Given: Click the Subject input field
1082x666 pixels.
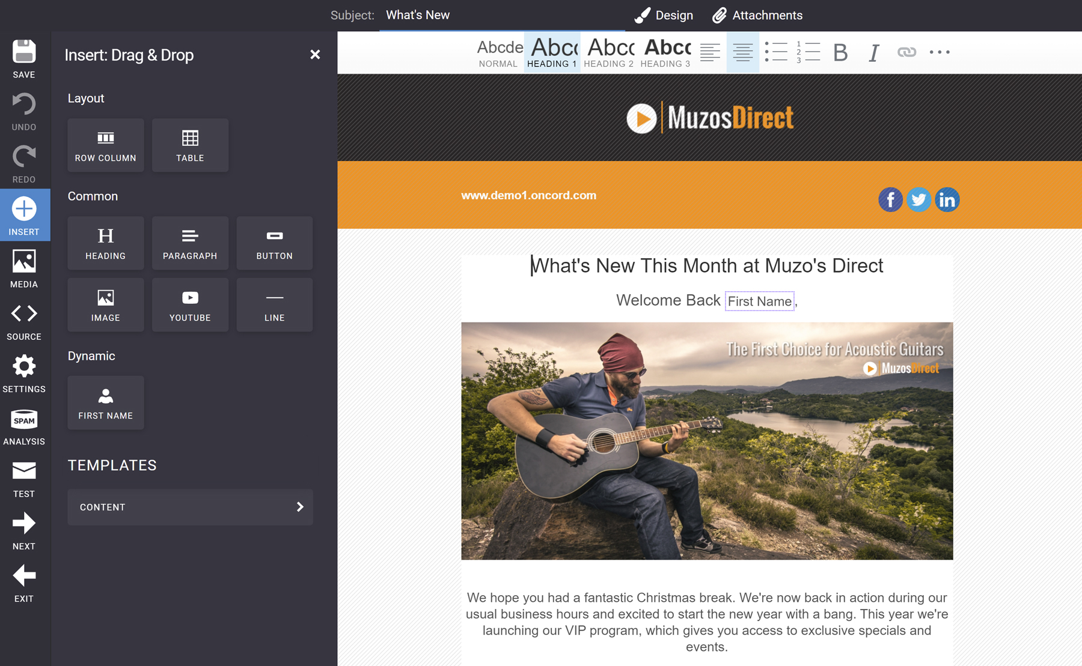Looking at the screenshot, I should pos(502,16).
